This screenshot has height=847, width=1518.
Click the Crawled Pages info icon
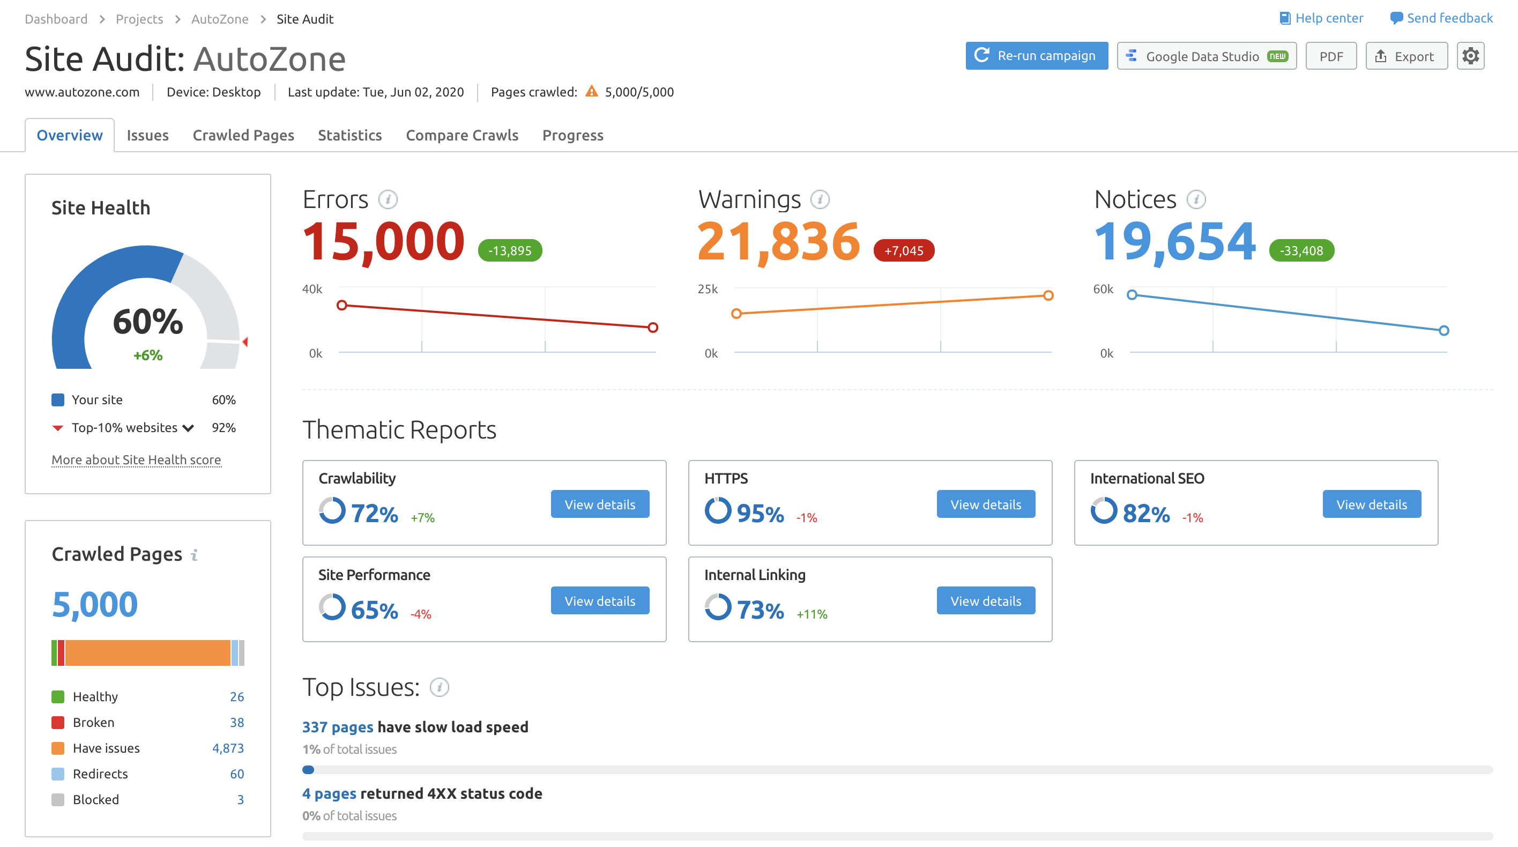pos(194,555)
